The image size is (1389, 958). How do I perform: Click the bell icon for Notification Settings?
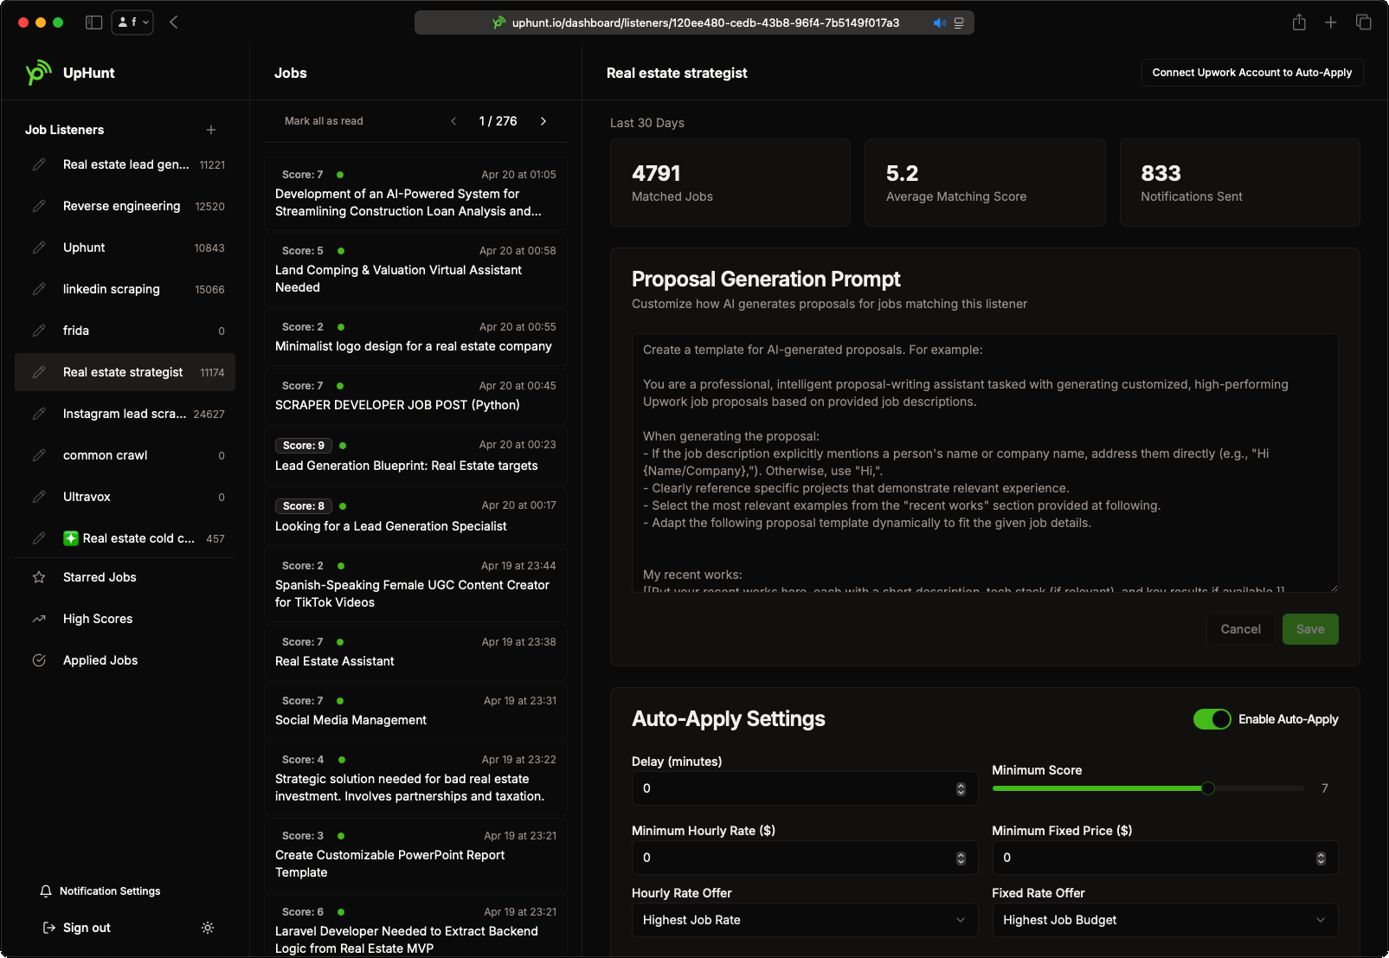coord(46,891)
